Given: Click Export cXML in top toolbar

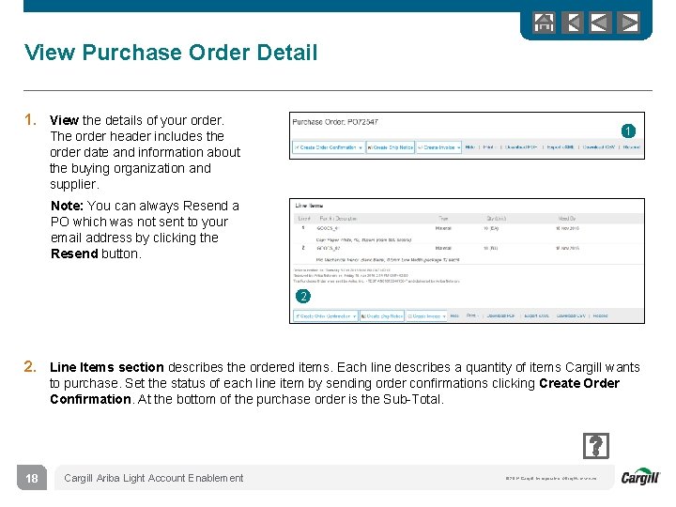Looking at the screenshot, I should [x=560, y=147].
